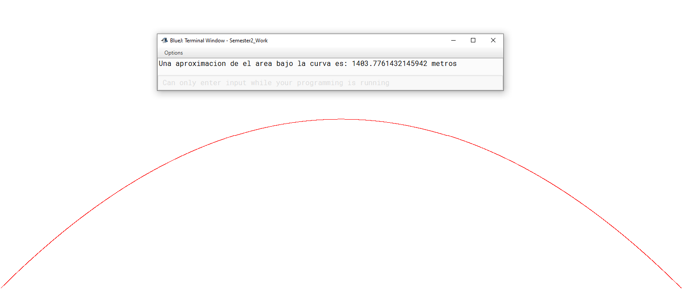The width and height of the screenshot is (690, 293).
Task: Maximize the BlueJ Terminal Window
Action: [x=473, y=40]
